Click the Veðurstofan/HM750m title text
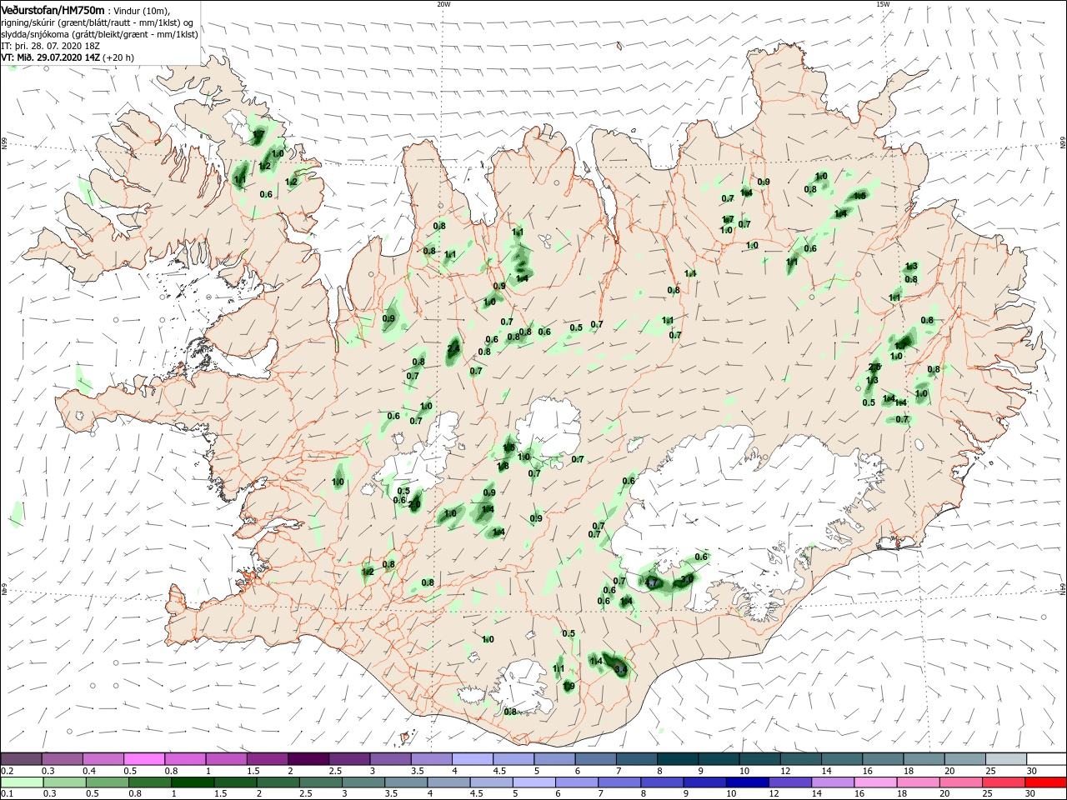 click(x=53, y=9)
